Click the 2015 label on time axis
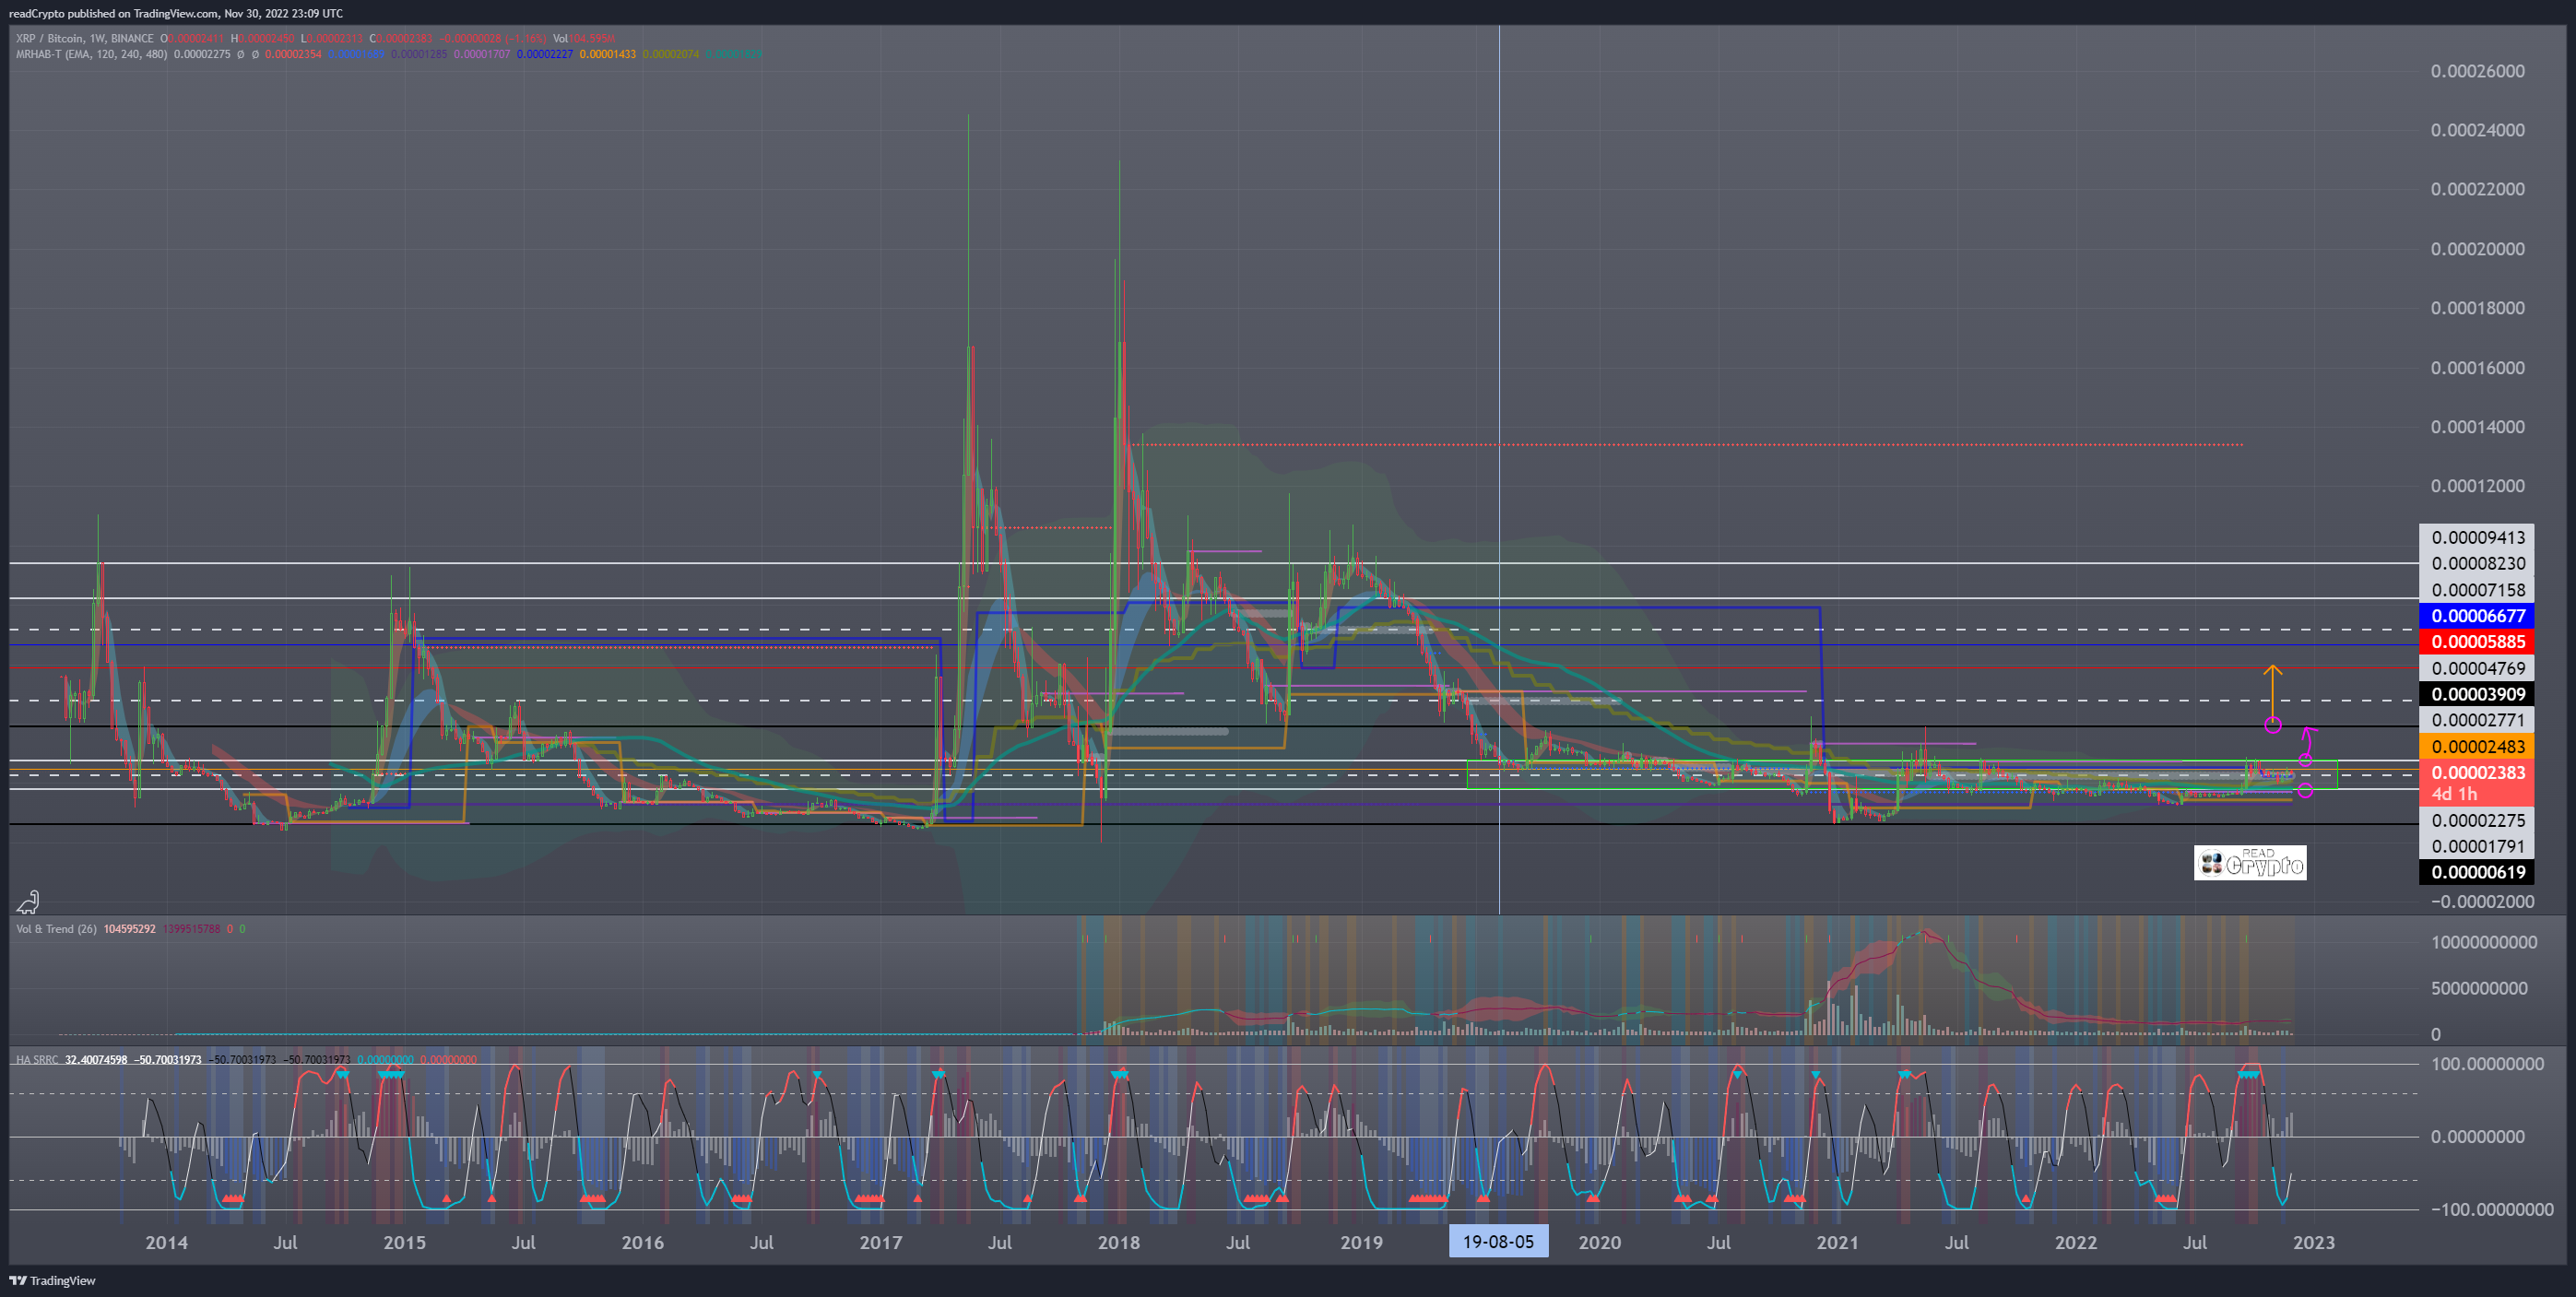The height and width of the screenshot is (1297, 2576). pyautogui.click(x=404, y=1242)
